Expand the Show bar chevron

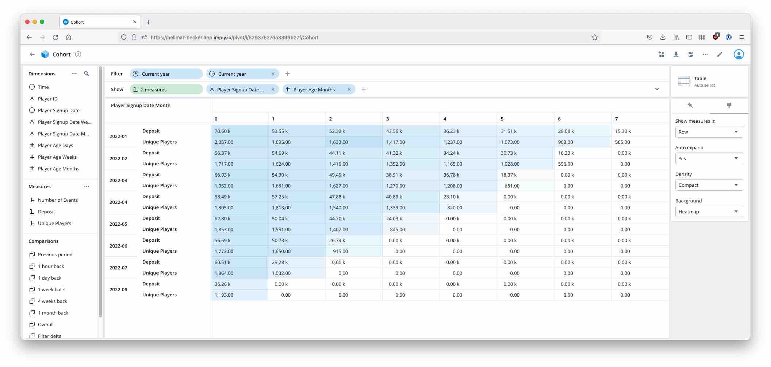tap(657, 89)
